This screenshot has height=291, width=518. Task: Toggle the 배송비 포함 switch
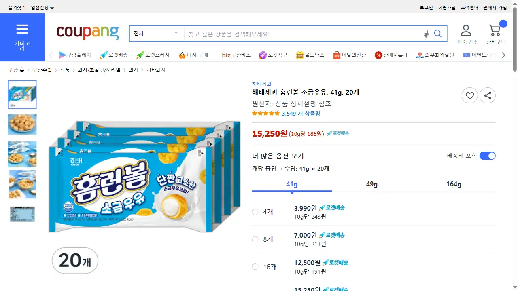click(487, 156)
